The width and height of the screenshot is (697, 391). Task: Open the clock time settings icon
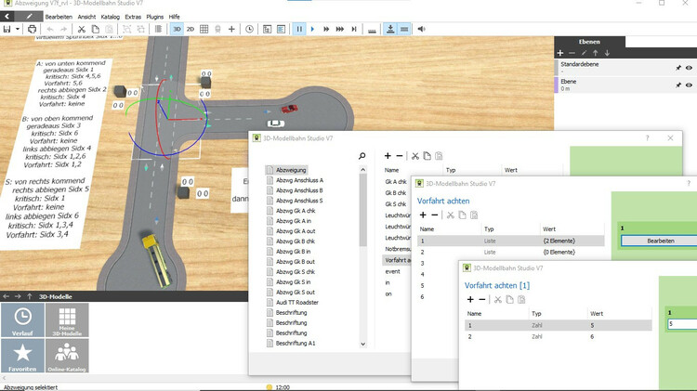[x=249, y=30]
